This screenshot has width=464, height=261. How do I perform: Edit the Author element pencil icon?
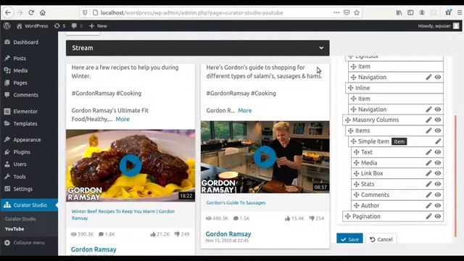pyautogui.click(x=428, y=205)
